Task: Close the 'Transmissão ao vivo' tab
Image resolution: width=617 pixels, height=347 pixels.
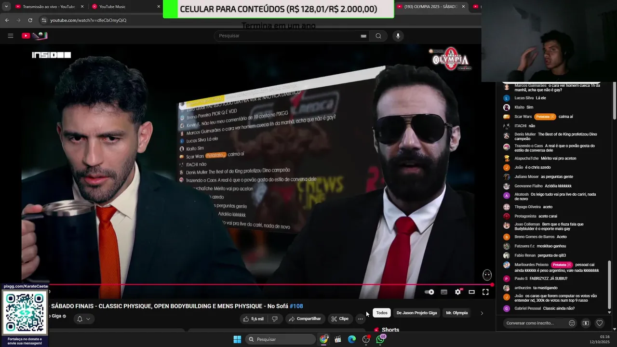Action: (82, 7)
